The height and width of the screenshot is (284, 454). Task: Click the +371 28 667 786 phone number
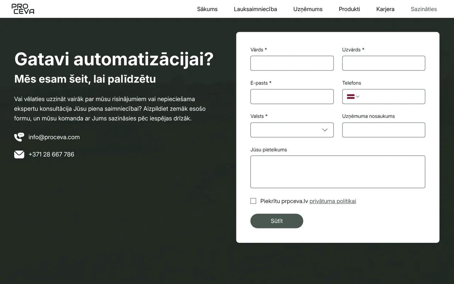(x=51, y=154)
